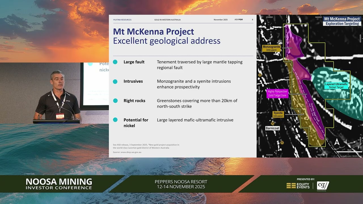Click the 'Syenite Intrusion' map label
This screenshot has width=363, height=204.
pyautogui.click(x=278, y=114)
